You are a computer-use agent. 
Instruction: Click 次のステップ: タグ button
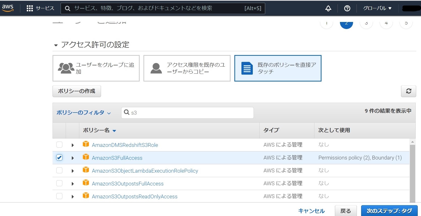click(389, 211)
